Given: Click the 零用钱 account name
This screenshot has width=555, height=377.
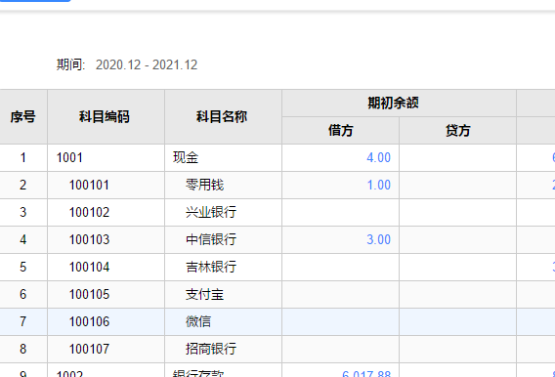Looking at the screenshot, I should [x=204, y=185].
